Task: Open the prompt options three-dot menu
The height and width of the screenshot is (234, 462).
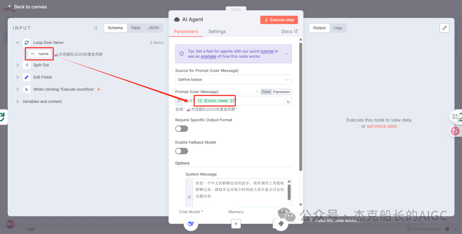Action: click(x=257, y=92)
